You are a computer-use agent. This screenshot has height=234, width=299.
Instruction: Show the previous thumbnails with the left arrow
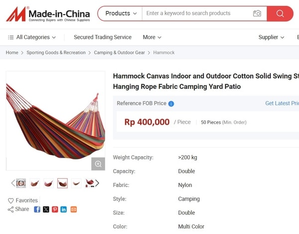[x=13, y=183]
